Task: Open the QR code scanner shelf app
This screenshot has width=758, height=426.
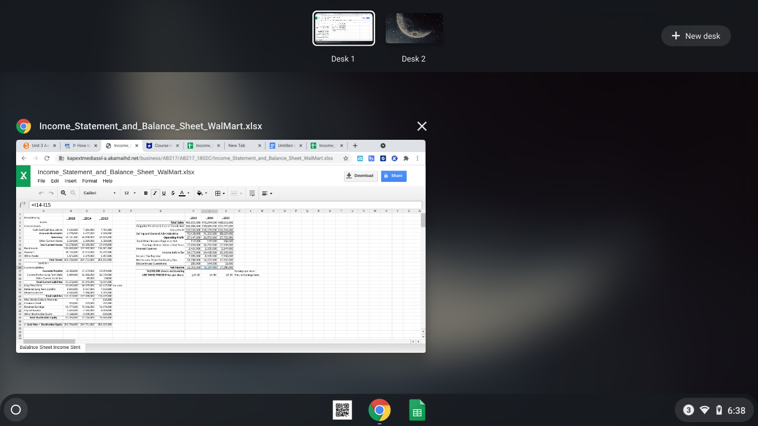Action: tap(342, 410)
